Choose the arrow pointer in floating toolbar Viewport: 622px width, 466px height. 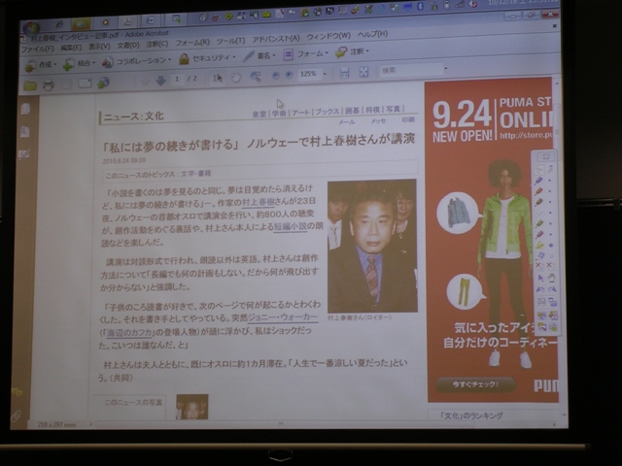click(x=540, y=278)
